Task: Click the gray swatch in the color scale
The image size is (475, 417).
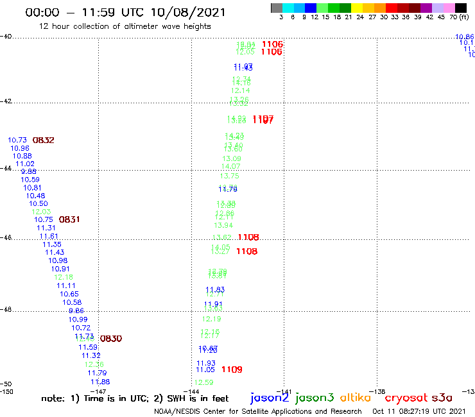Action: coord(277,8)
